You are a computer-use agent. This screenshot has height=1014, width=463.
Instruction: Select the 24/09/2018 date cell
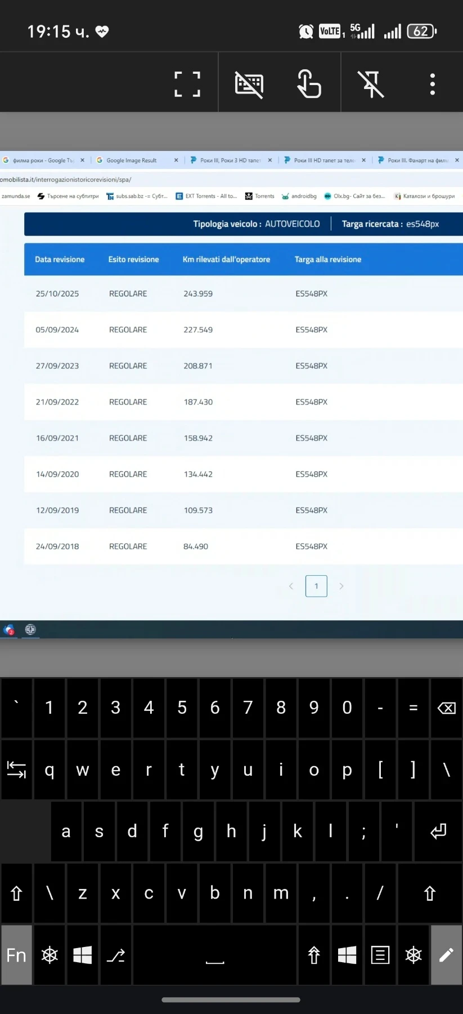point(57,546)
